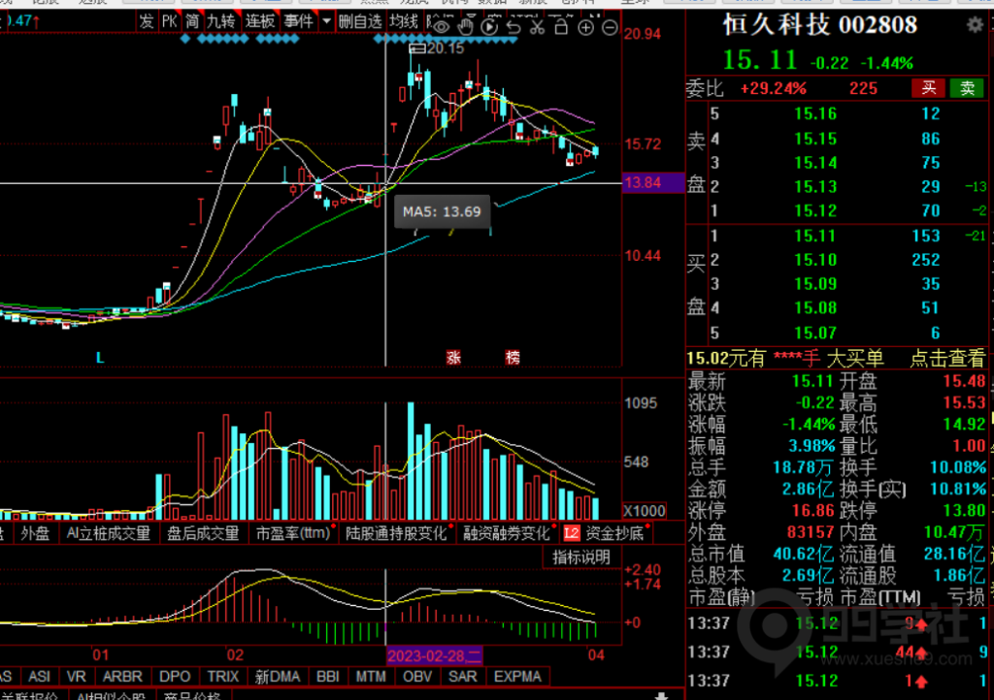
Task: Click 点击查看 to view large orders
Action: 946,359
